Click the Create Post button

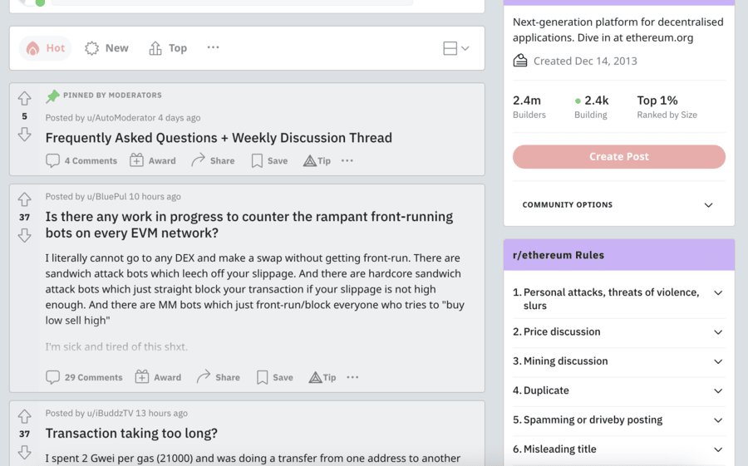[x=618, y=156]
